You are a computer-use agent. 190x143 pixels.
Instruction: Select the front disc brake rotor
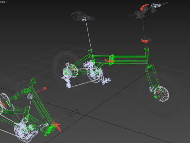[x=162, y=94]
